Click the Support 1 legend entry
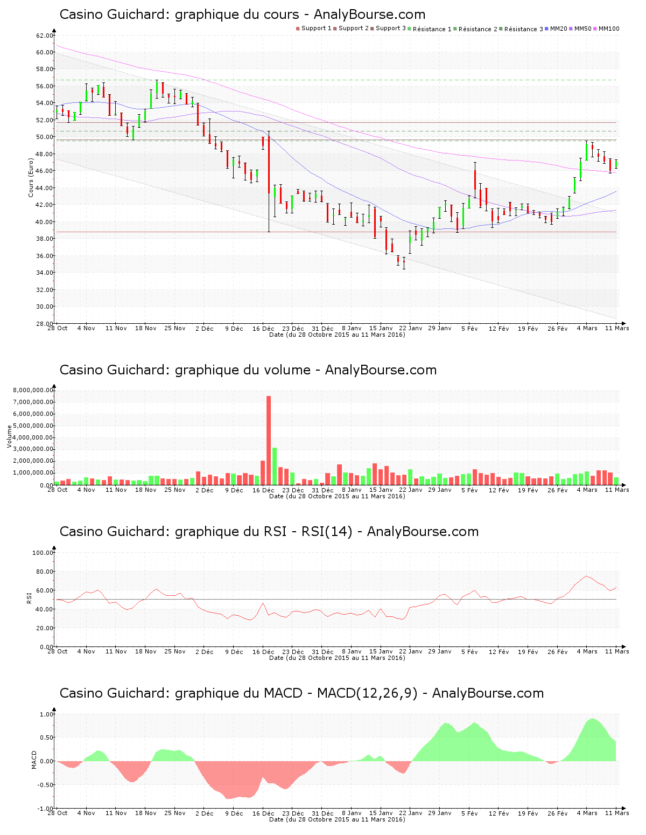646x835 pixels. pyautogui.click(x=314, y=29)
